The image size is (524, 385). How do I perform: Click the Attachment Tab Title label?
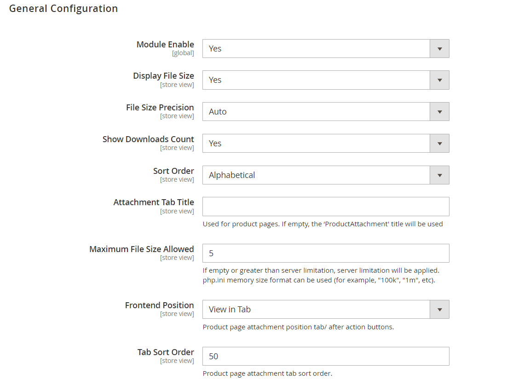(x=154, y=202)
